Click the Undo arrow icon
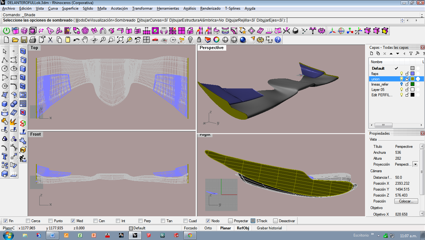Viewport: 425px width, 240px height. [x=76, y=40]
